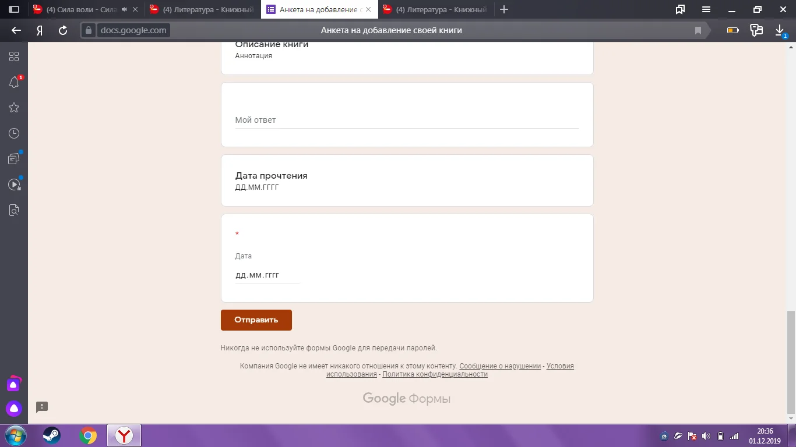Image resolution: width=796 pixels, height=447 pixels.
Task: Open notifications bell in sidebar
Action: pyautogui.click(x=14, y=82)
